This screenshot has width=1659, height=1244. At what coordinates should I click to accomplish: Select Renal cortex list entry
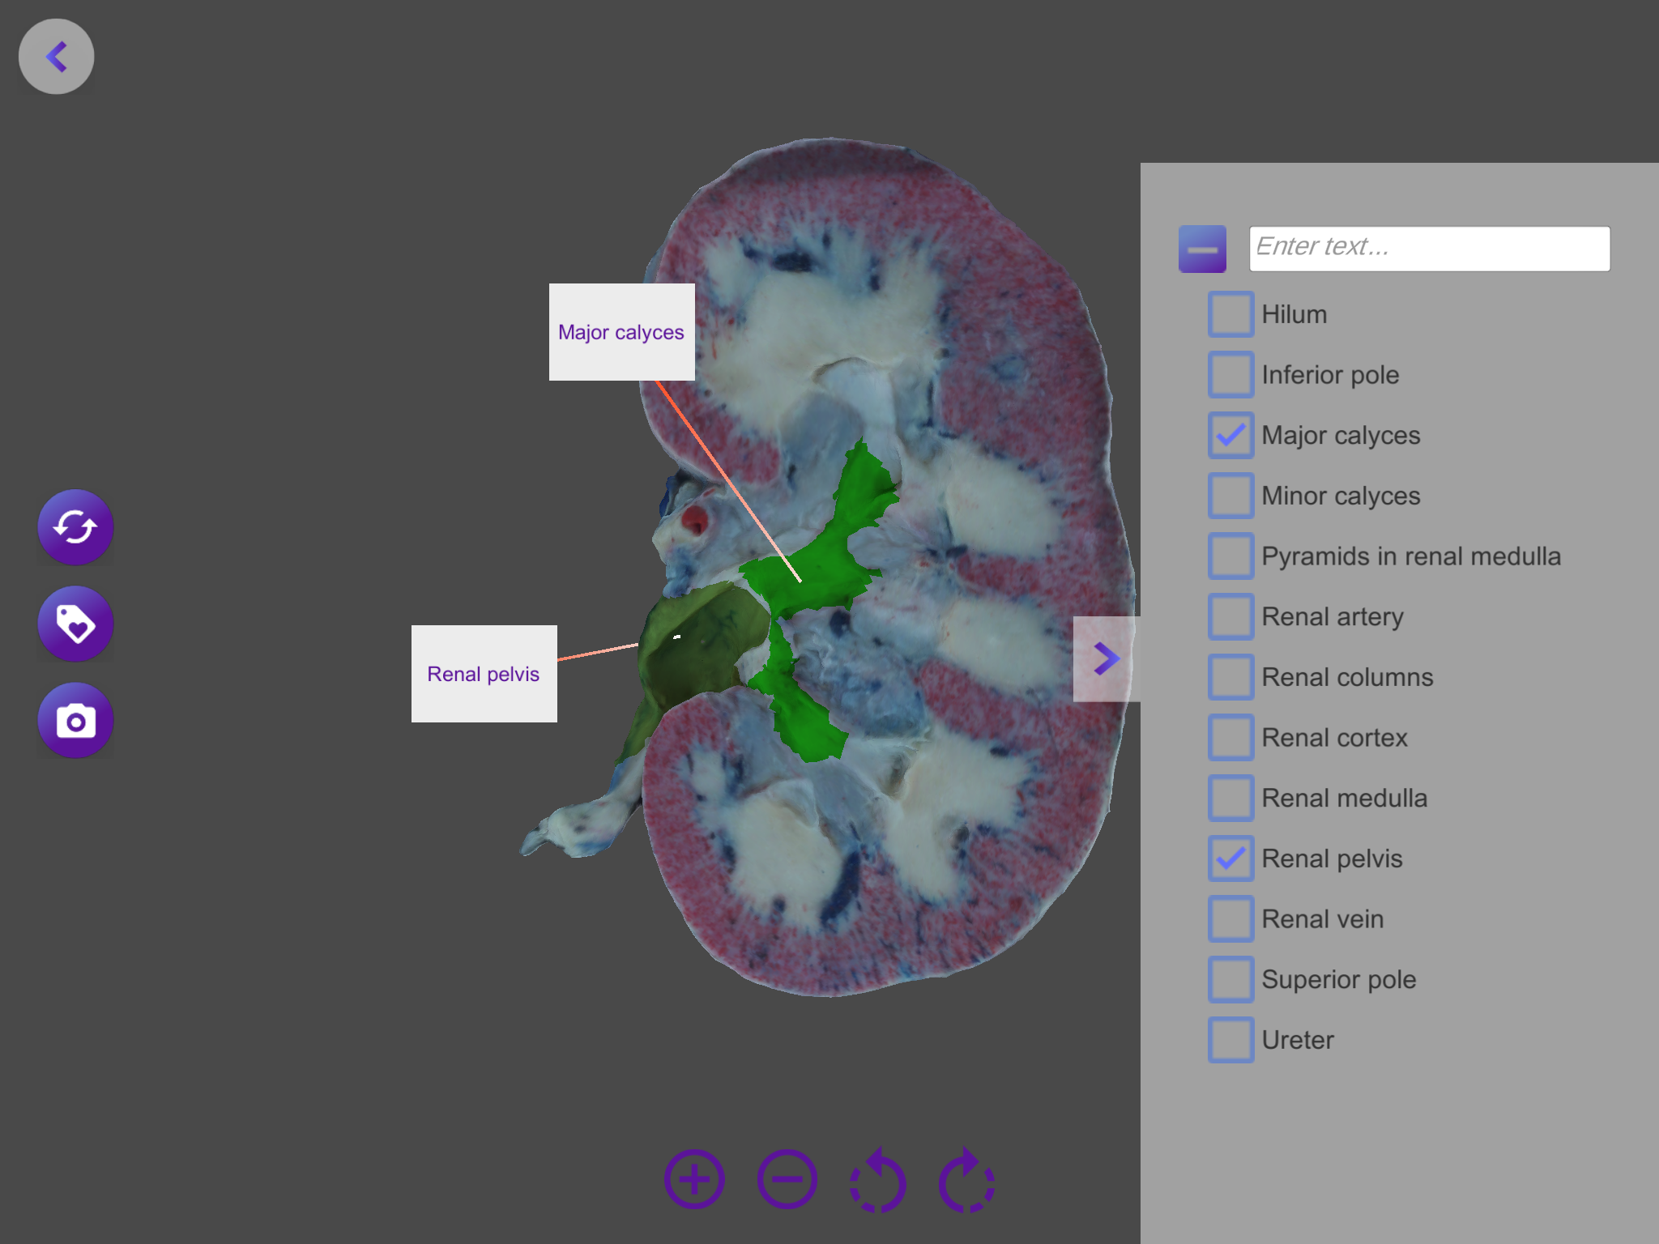coord(1334,738)
